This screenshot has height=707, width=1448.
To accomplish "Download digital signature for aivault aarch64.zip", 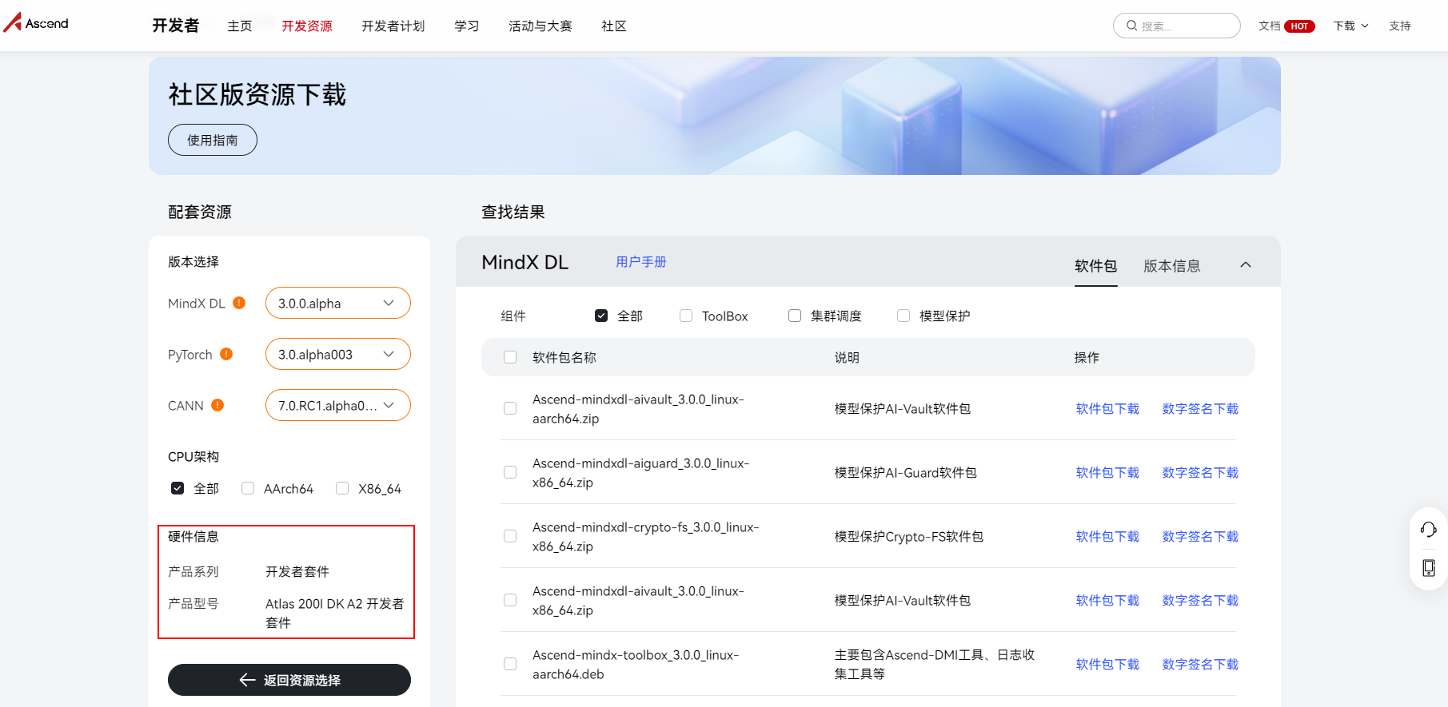I will click(x=1200, y=408).
